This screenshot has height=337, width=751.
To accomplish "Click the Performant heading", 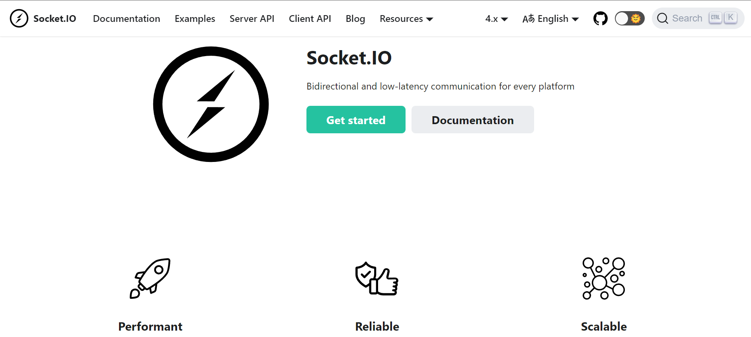I will click(150, 327).
